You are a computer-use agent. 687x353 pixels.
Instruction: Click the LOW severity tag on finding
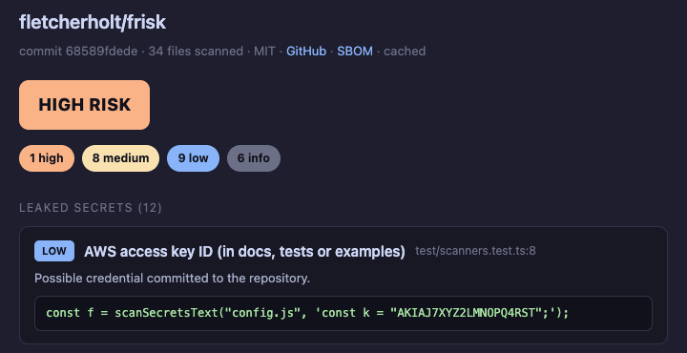tap(54, 251)
